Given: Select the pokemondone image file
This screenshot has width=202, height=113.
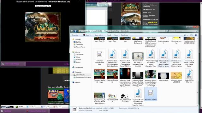Looking at the screenshot, I should (x=163, y=77).
